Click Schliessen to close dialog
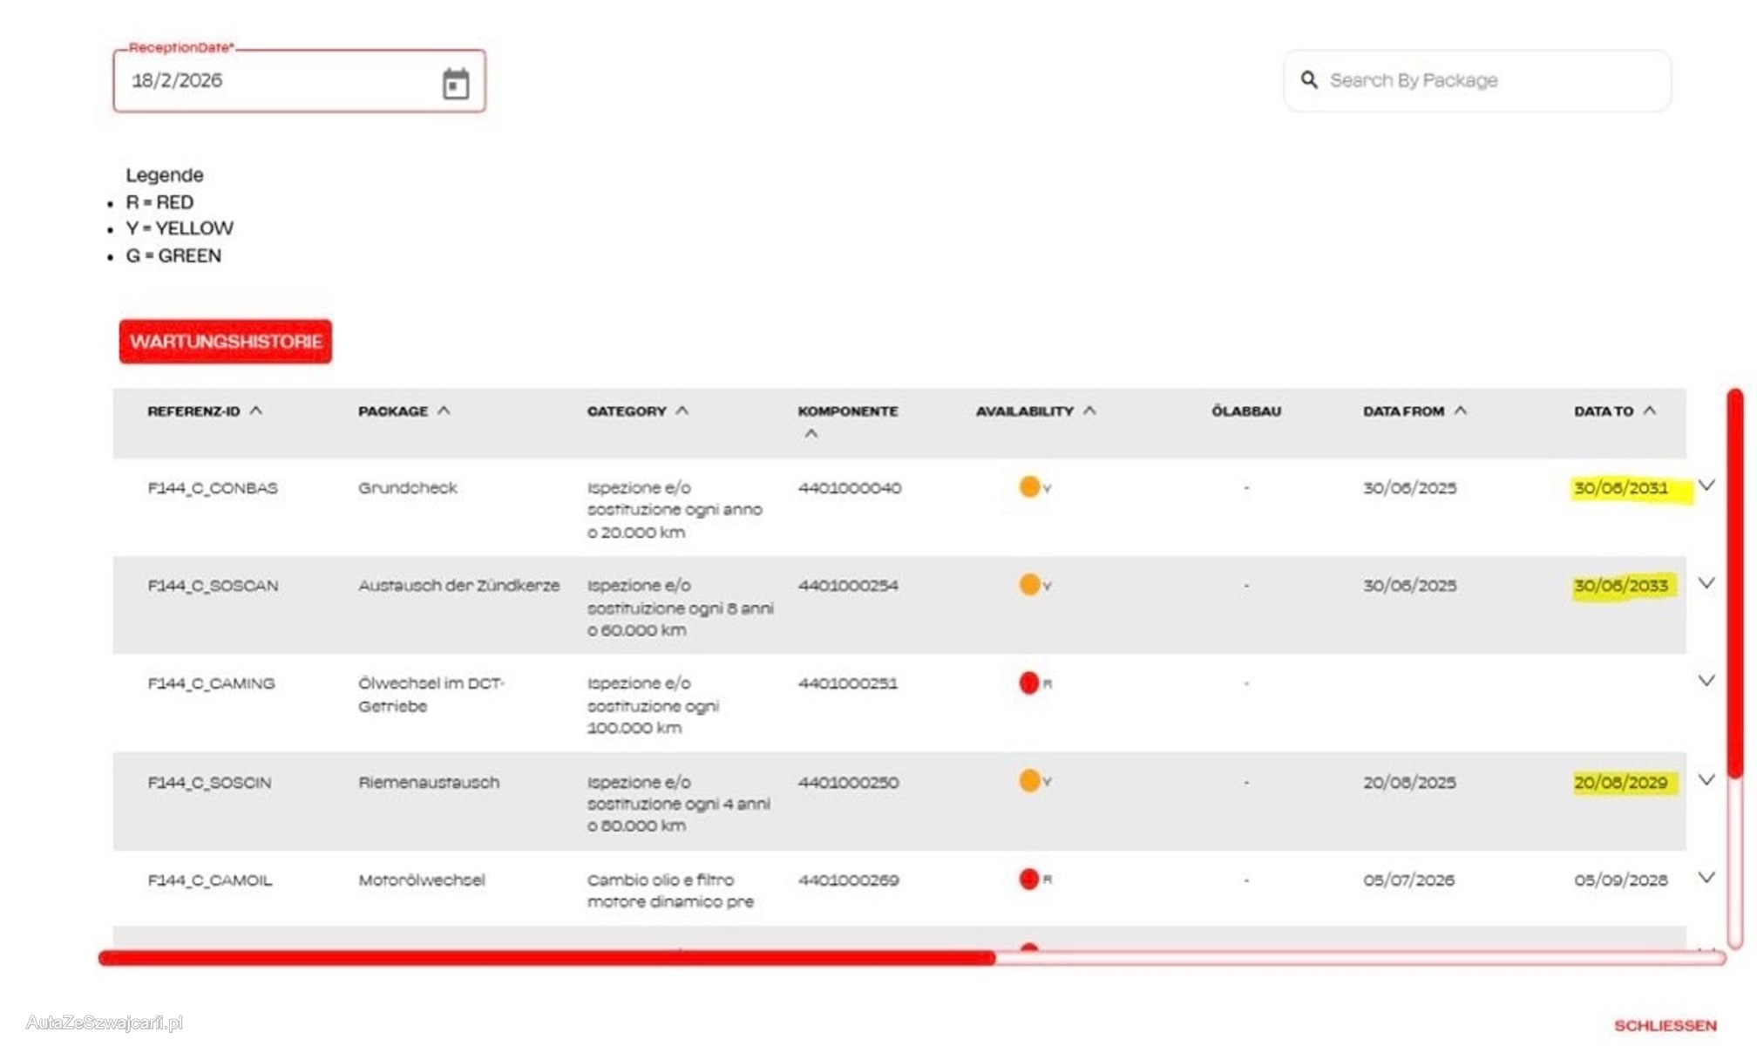Viewport: 1757px width, 1046px height. [1665, 1025]
